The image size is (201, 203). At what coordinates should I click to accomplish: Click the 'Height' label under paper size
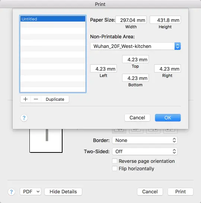[165, 27]
